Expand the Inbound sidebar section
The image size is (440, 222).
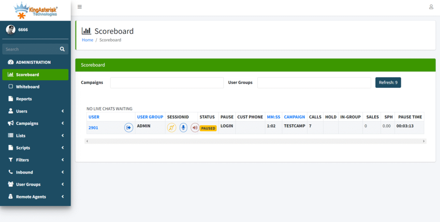click(35, 172)
